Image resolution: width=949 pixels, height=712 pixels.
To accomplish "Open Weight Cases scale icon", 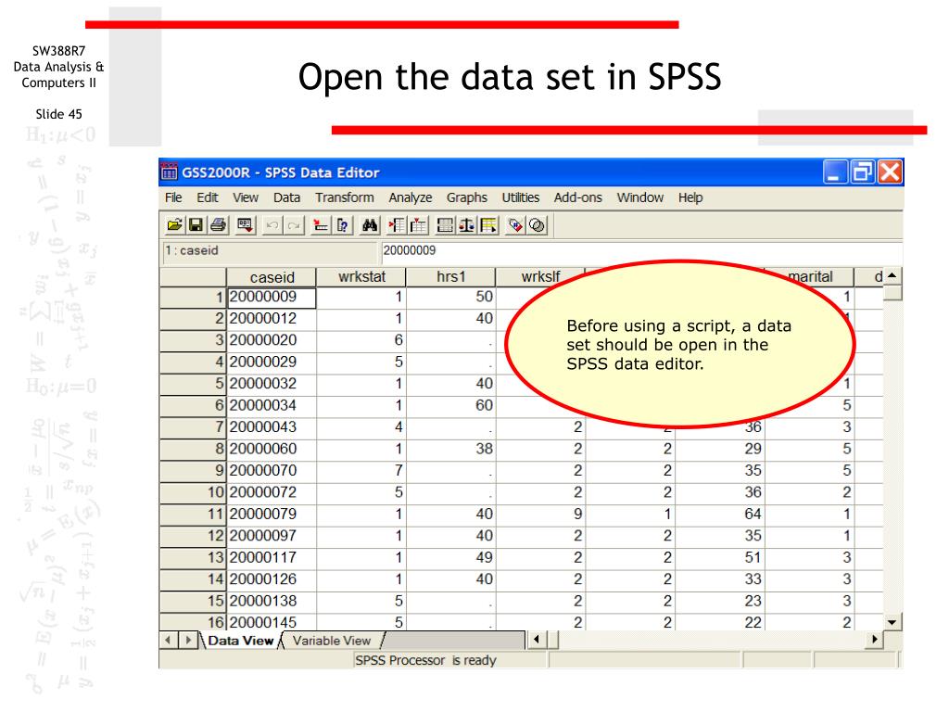I will 467,225.
